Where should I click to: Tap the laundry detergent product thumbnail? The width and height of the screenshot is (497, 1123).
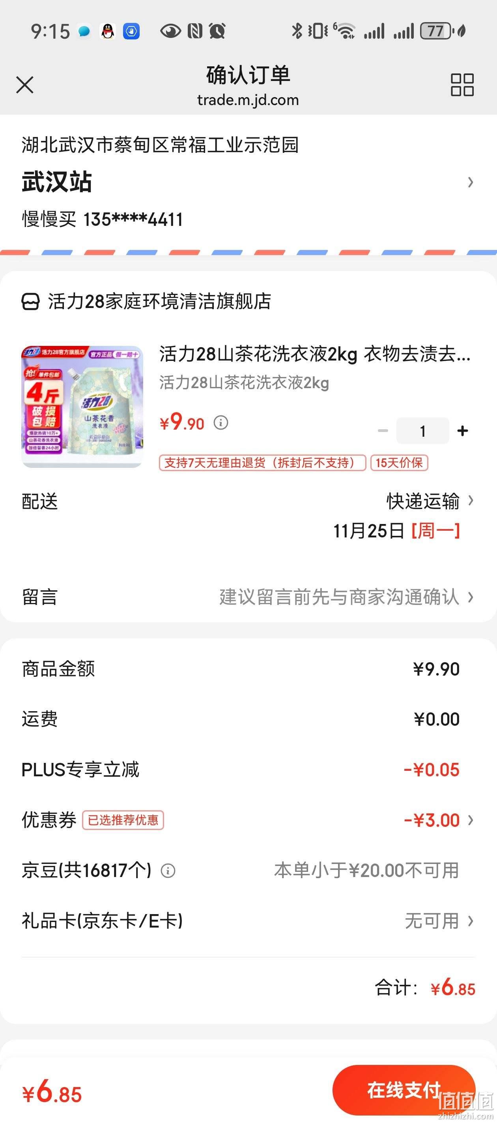(82, 407)
